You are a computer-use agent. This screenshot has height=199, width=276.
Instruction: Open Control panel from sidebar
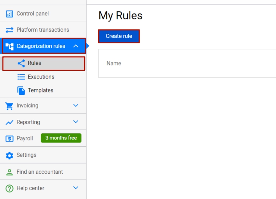click(x=33, y=14)
